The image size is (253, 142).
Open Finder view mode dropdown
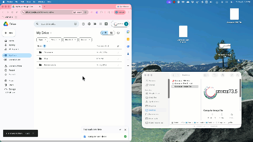(x=206, y=75)
